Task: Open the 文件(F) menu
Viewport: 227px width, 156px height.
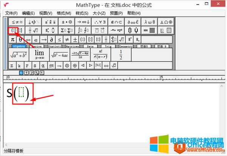Action: pos(11,13)
